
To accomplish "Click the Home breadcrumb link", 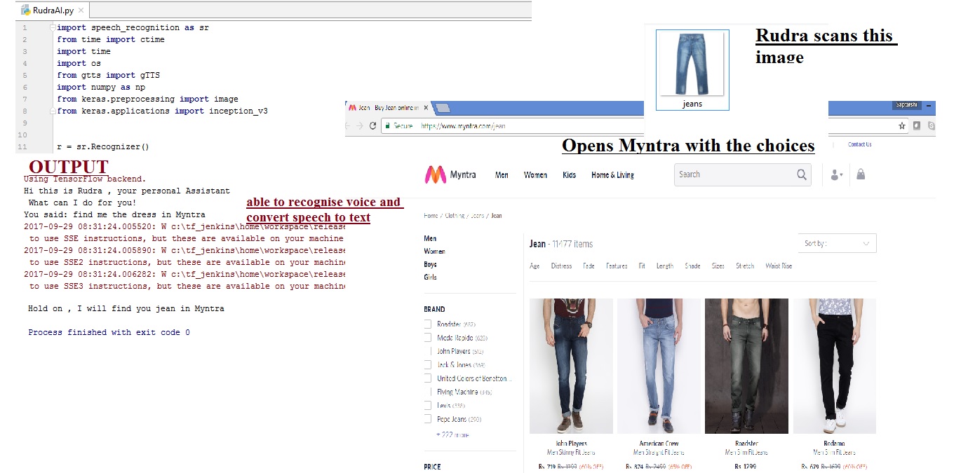I will point(431,216).
